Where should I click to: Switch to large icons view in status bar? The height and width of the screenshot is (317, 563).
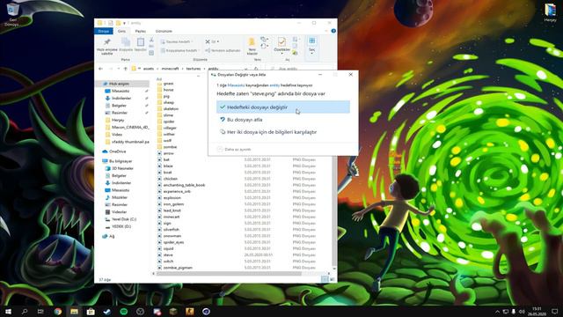tap(333, 279)
